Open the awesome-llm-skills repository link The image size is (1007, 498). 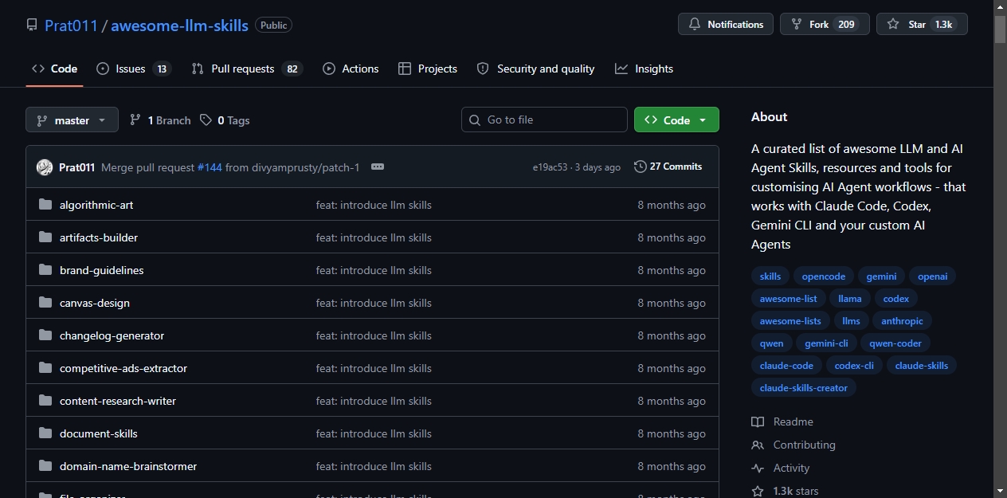click(179, 25)
